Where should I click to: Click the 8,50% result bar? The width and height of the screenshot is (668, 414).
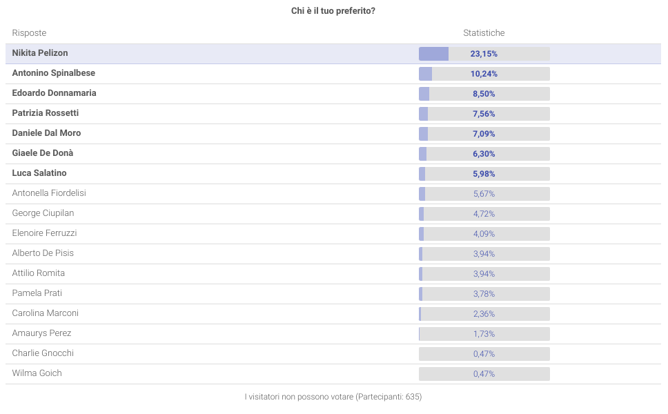[484, 94]
